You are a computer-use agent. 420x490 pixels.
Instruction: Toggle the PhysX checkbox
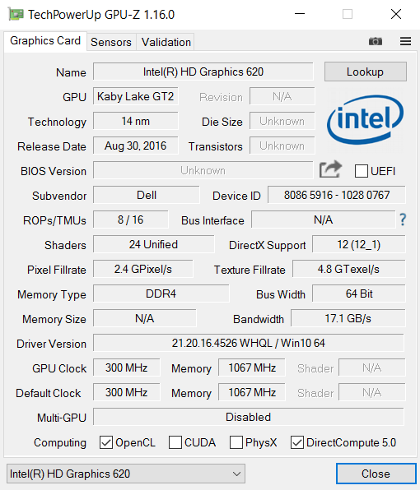pos(236,442)
